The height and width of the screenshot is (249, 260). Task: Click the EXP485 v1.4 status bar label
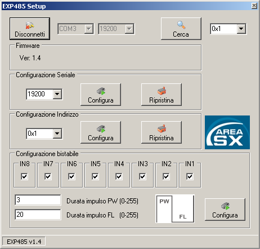(x=24, y=242)
